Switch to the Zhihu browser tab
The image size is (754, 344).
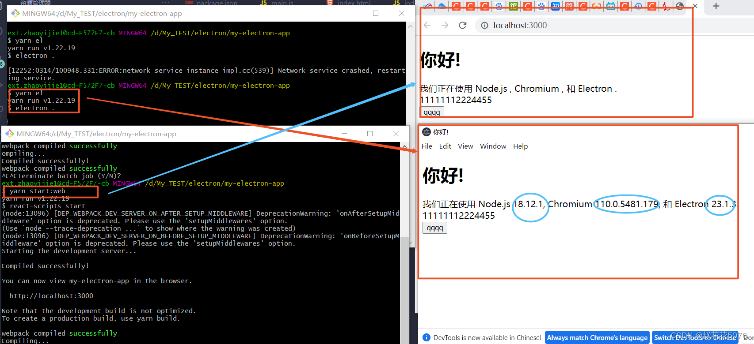pos(556,6)
